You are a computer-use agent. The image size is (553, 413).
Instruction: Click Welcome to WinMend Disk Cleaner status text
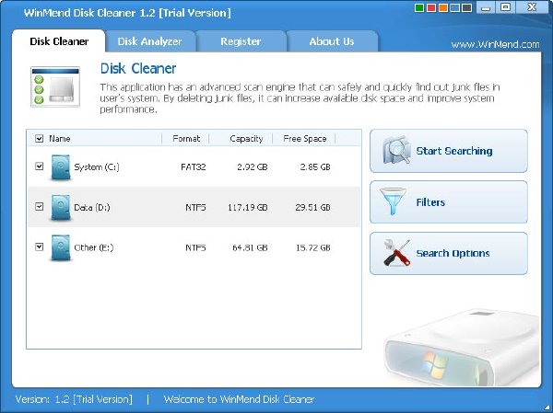point(239,399)
